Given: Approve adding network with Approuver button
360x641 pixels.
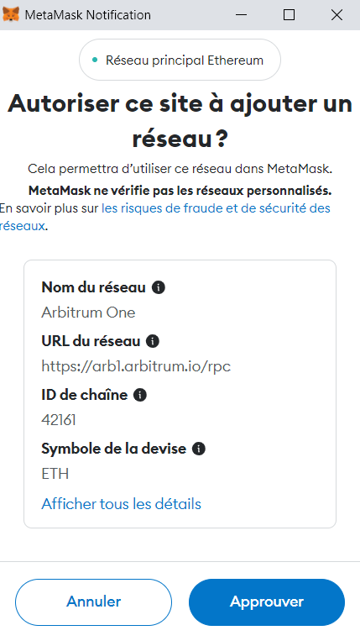Looking at the screenshot, I should 267,602.
